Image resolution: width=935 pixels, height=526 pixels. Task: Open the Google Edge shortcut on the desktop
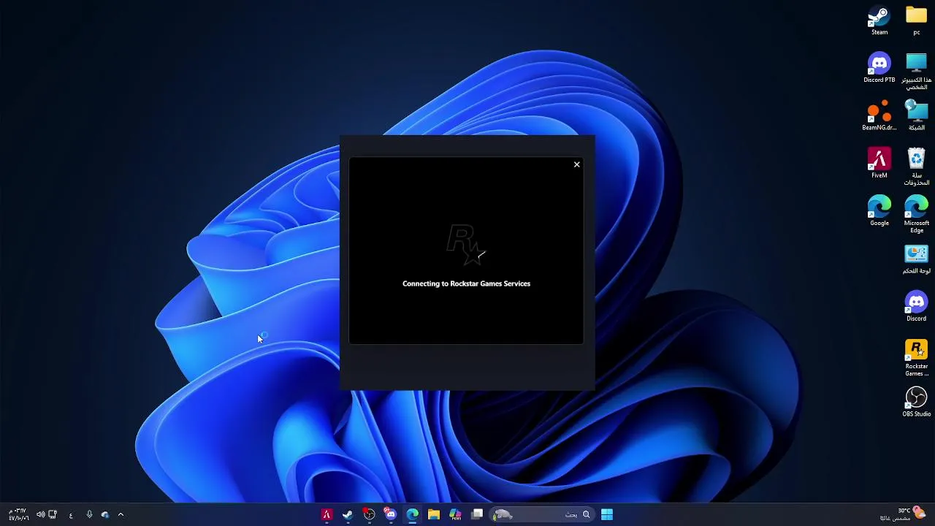point(879,211)
